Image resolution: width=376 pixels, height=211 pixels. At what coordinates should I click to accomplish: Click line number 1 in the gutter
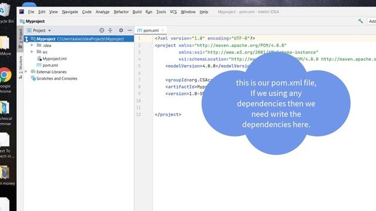point(139,38)
